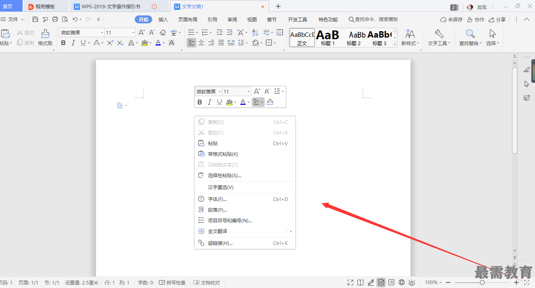Choose 粘贴 in the context menu
Screen dimensions: 535x288
pyautogui.click(x=245, y=143)
